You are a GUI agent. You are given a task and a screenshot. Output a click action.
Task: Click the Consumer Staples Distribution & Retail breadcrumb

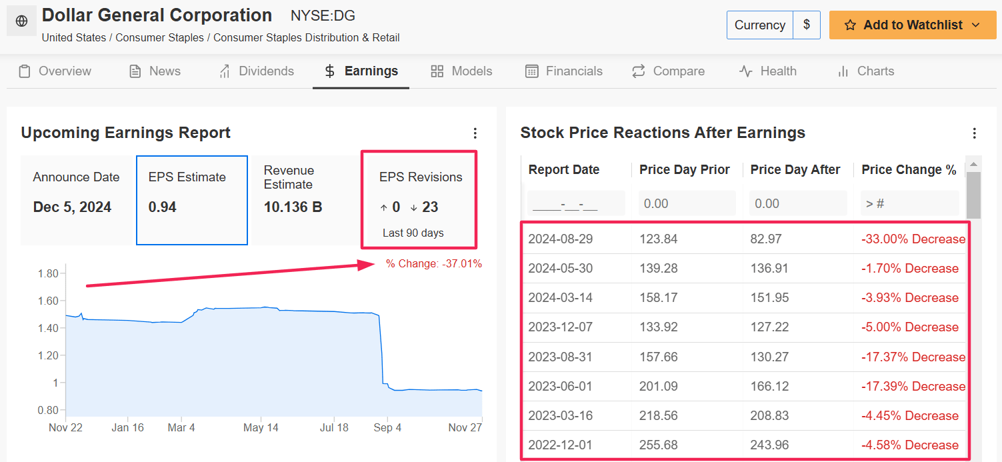tap(307, 38)
